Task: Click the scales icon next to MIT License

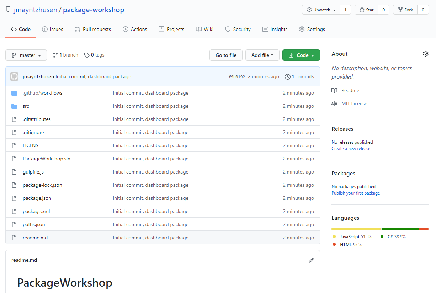Action: click(x=334, y=104)
